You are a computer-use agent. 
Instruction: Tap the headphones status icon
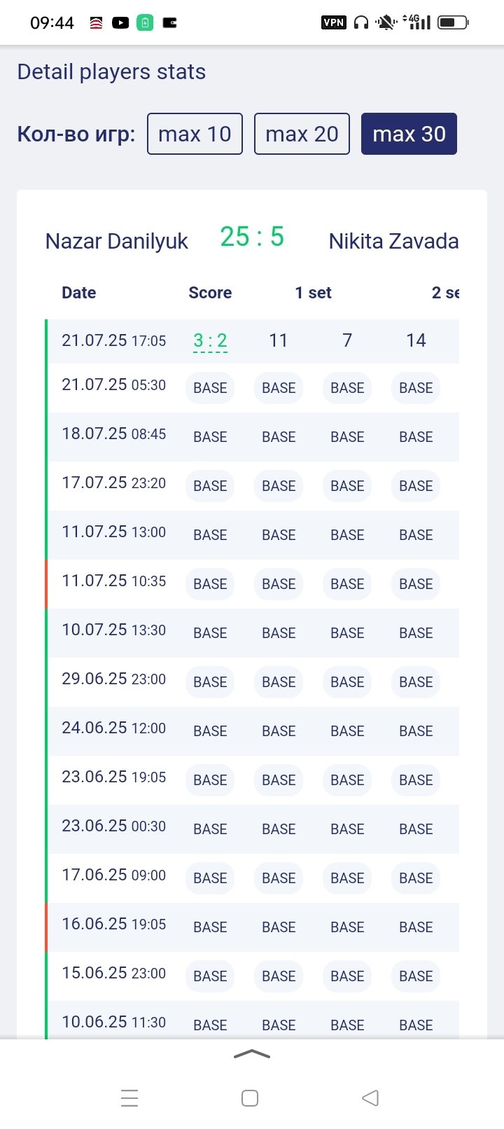(361, 22)
